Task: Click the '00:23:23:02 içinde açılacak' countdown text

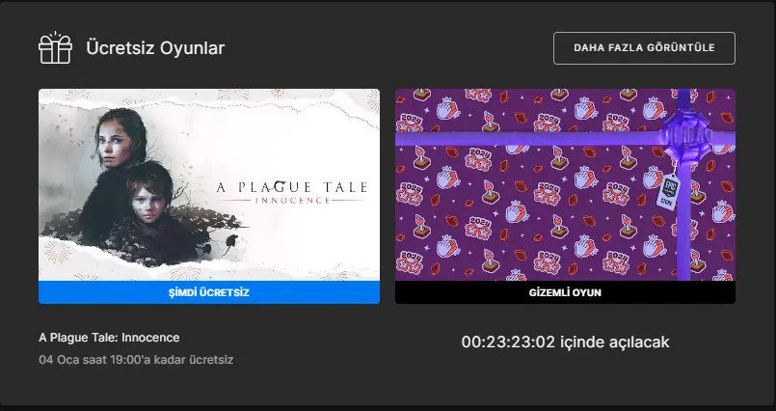Action: tap(565, 342)
